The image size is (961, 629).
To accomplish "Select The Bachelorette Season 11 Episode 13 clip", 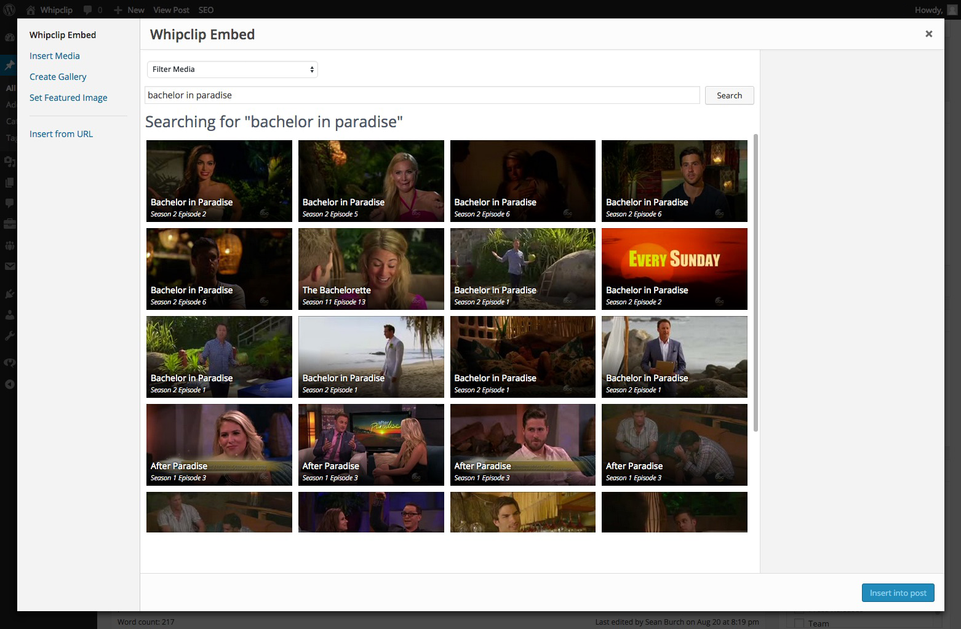I will click(371, 269).
